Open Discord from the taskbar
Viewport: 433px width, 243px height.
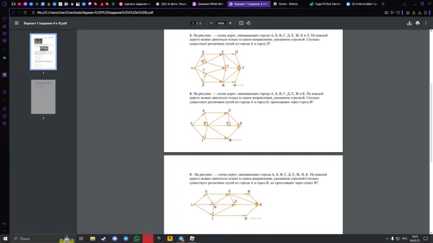[x=115, y=239]
